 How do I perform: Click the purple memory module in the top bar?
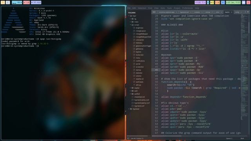pyautogui.click(x=36, y=2)
